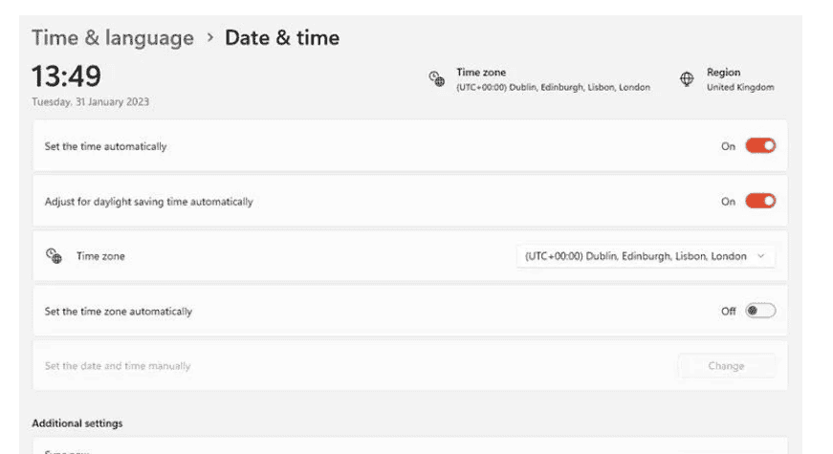Screen dimensions: 833x454
Task: Enable Set the time zone automatically switch
Action: [760, 311]
